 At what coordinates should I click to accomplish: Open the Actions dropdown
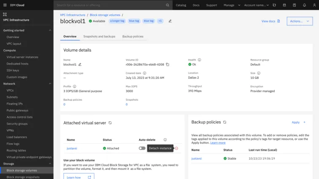click(x=300, y=21)
